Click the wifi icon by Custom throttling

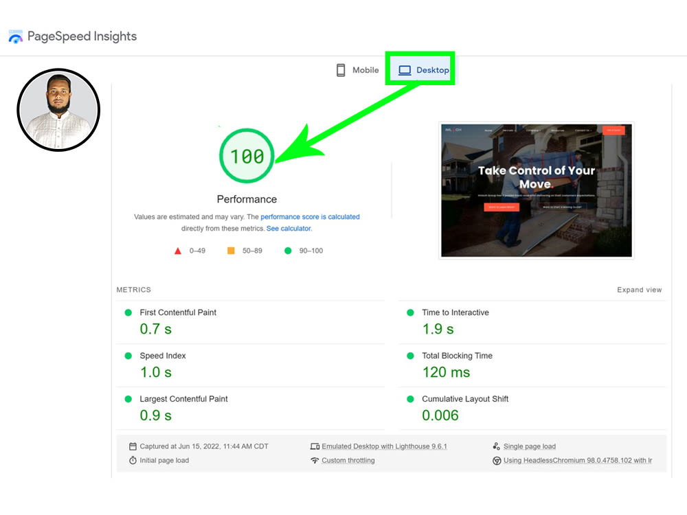point(315,460)
